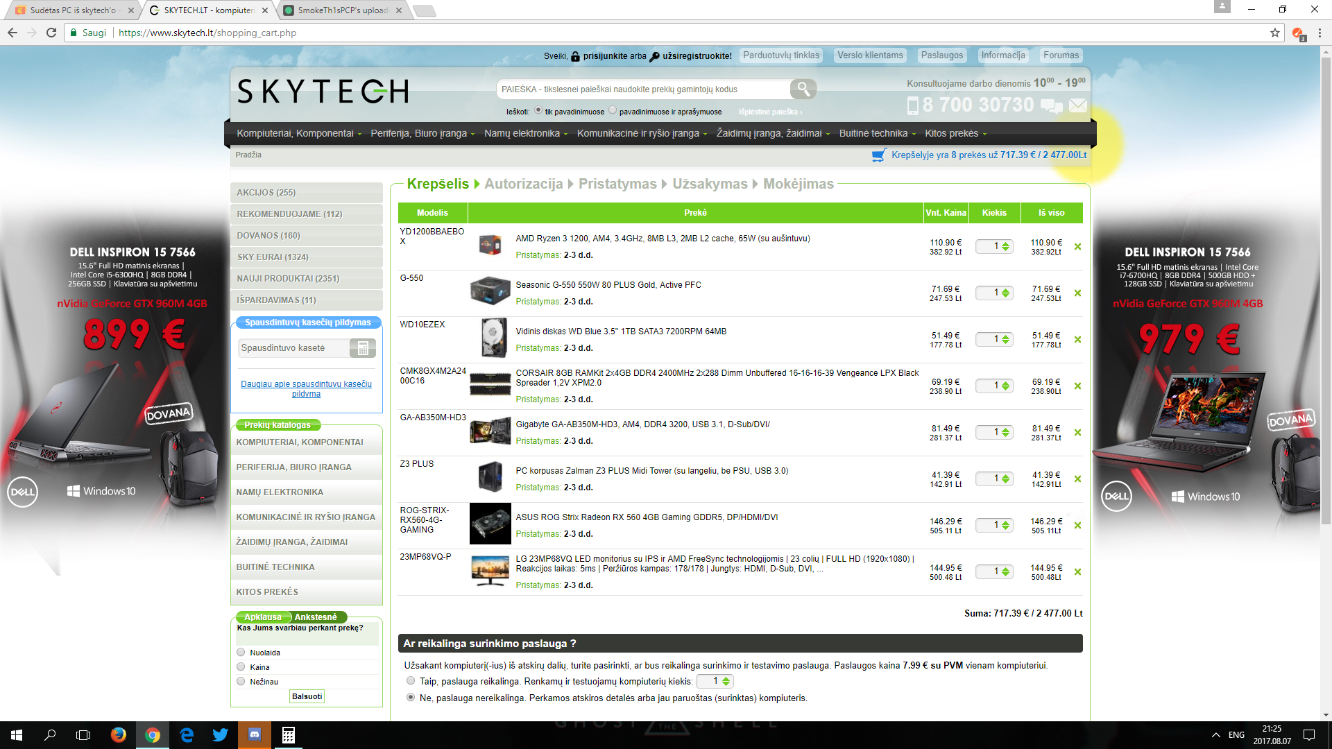Open Informacija top tab
This screenshot has height=749, width=1332.
tap(1002, 55)
